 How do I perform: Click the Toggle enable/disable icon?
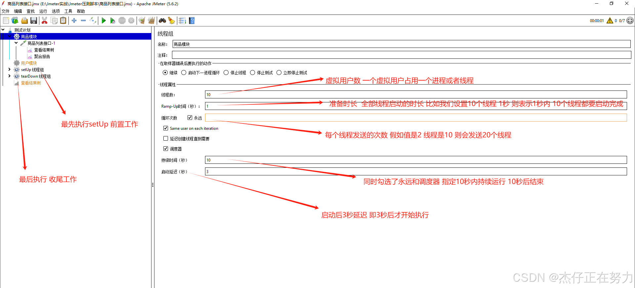pyautogui.click(x=93, y=20)
